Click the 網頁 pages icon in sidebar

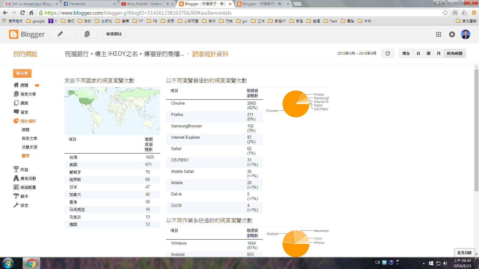click(16, 103)
